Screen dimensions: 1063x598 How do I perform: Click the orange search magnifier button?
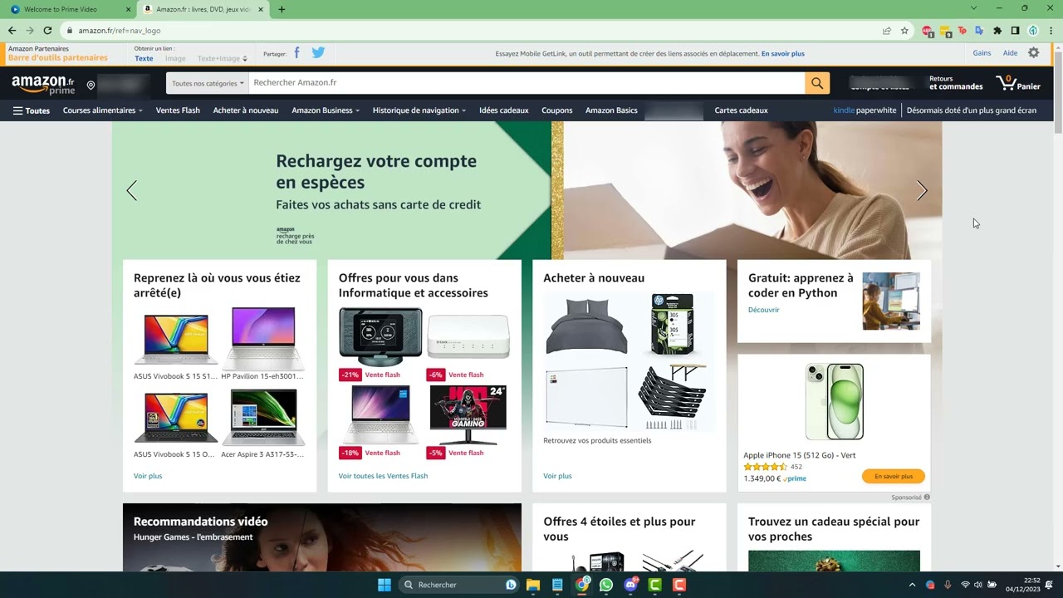click(x=817, y=83)
